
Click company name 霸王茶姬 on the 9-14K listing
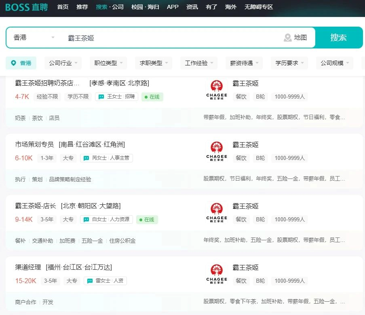(x=246, y=206)
